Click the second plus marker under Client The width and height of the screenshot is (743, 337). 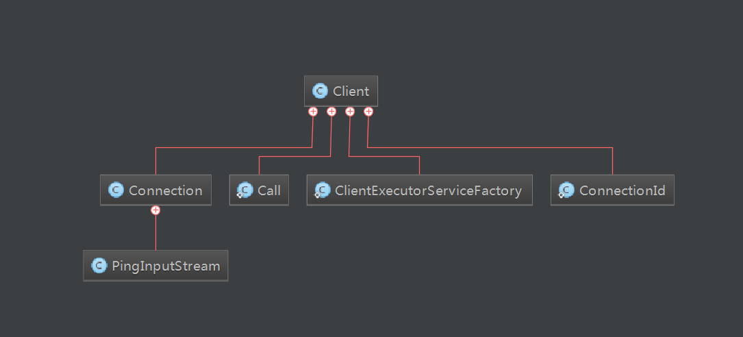pyautogui.click(x=331, y=112)
